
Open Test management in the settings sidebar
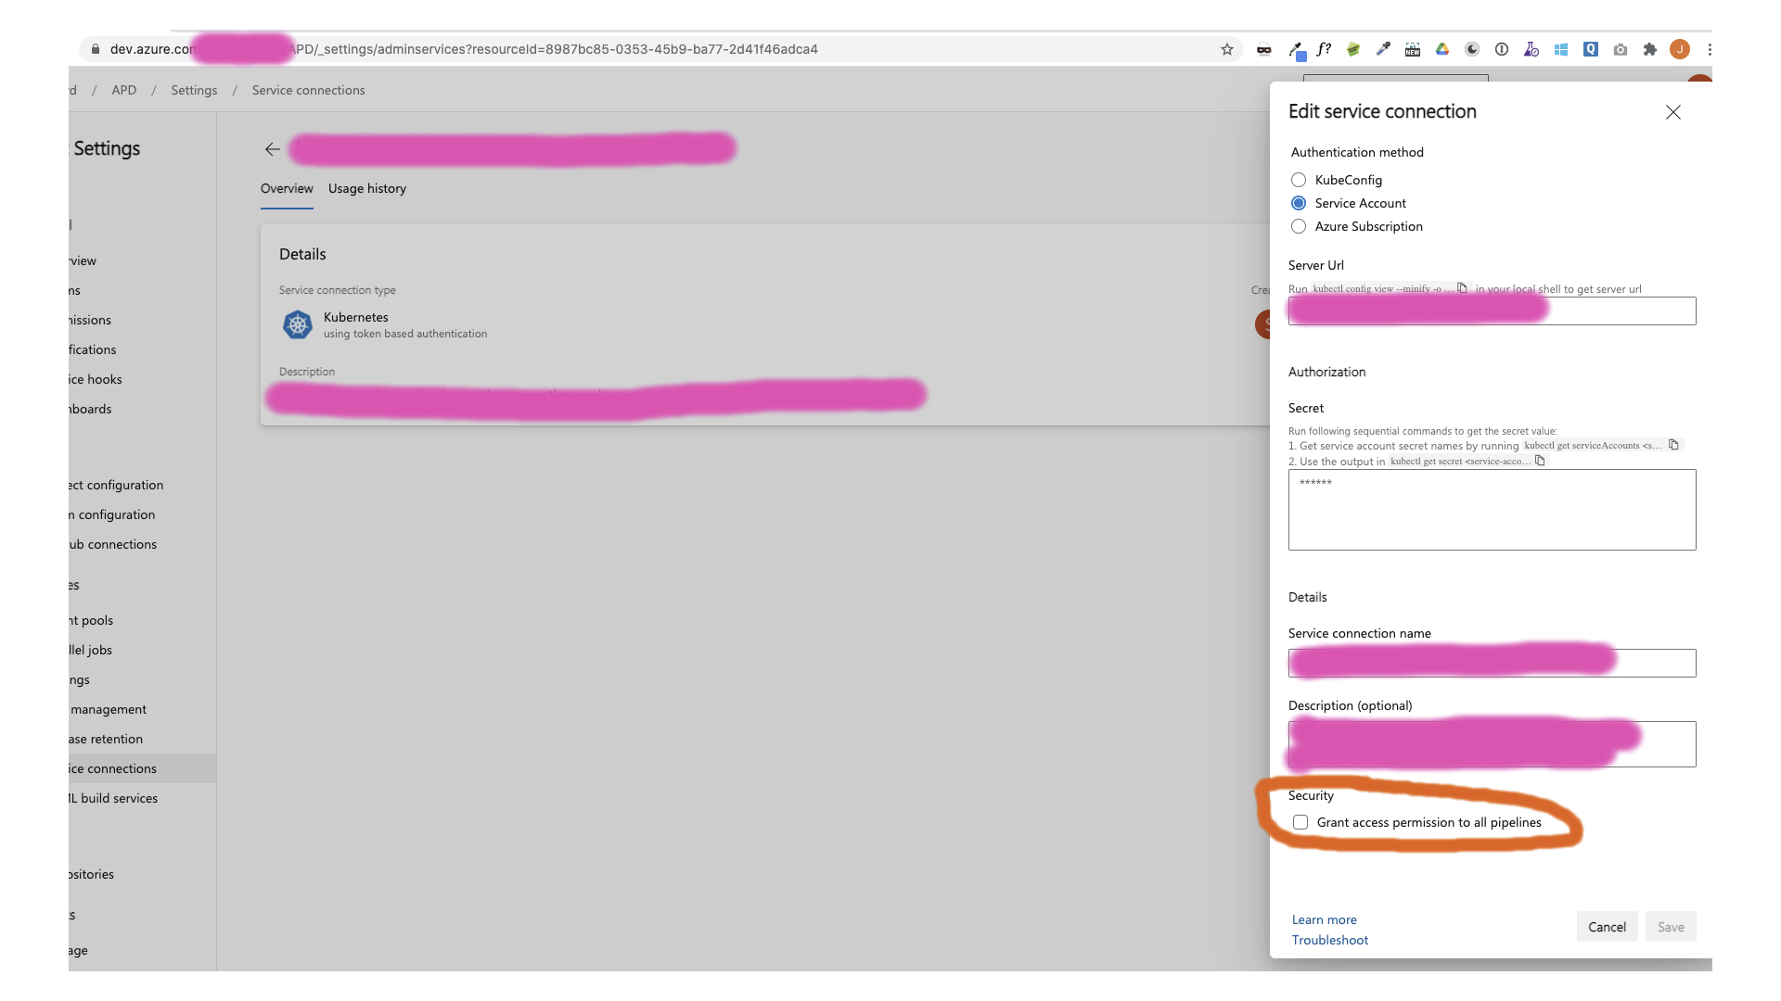tap(108, 709)
